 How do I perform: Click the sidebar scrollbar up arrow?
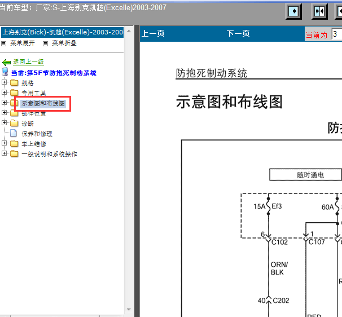click(129, 32)
